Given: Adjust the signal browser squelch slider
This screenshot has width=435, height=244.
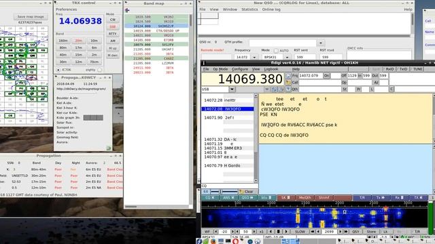Looking at the screenshot, I should point(224,191).
